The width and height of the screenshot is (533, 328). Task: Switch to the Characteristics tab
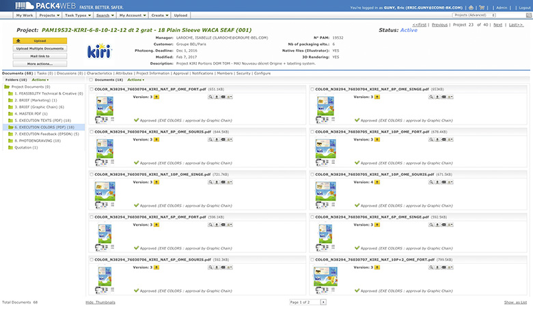(x=99, y=73)
